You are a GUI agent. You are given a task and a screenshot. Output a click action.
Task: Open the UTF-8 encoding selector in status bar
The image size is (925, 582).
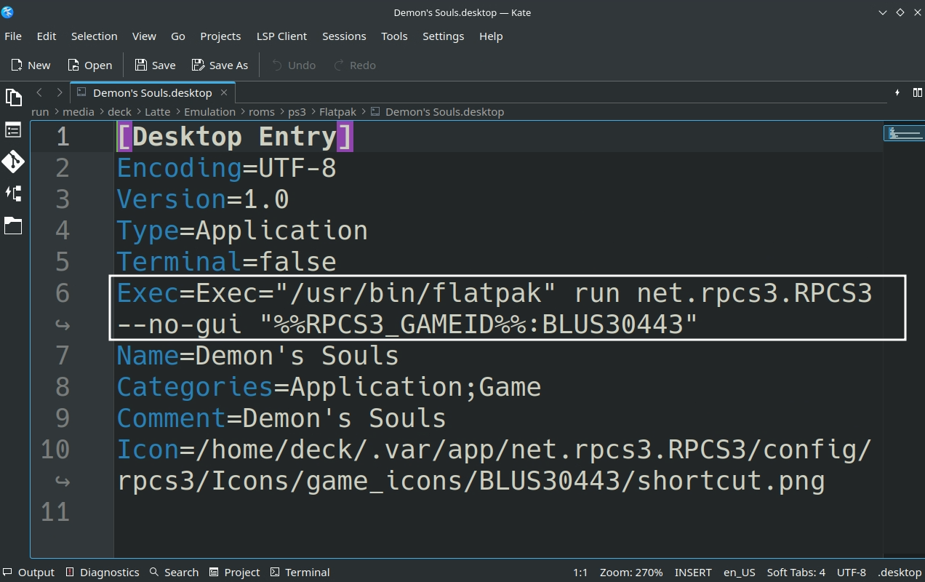tap(851, 572)
